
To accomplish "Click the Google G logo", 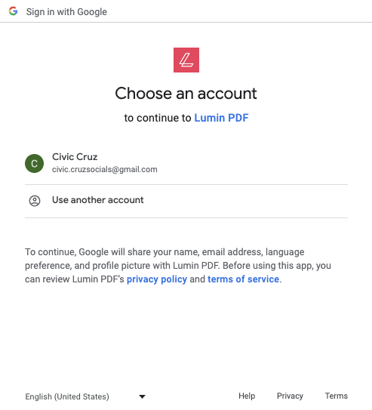I will (13, 11).
